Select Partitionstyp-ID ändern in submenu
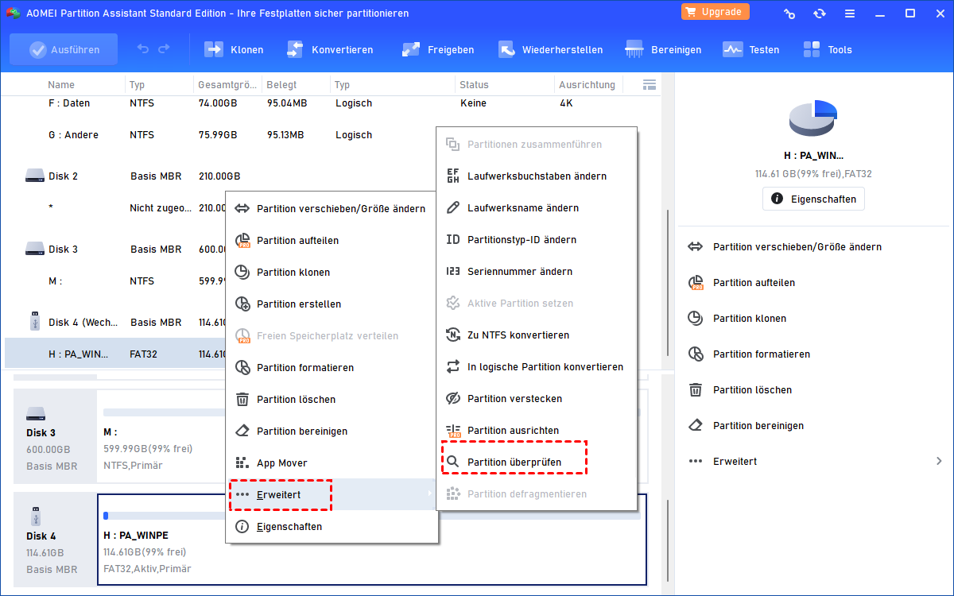The height and width of the screenshot is (596, 954). point(537,240)
